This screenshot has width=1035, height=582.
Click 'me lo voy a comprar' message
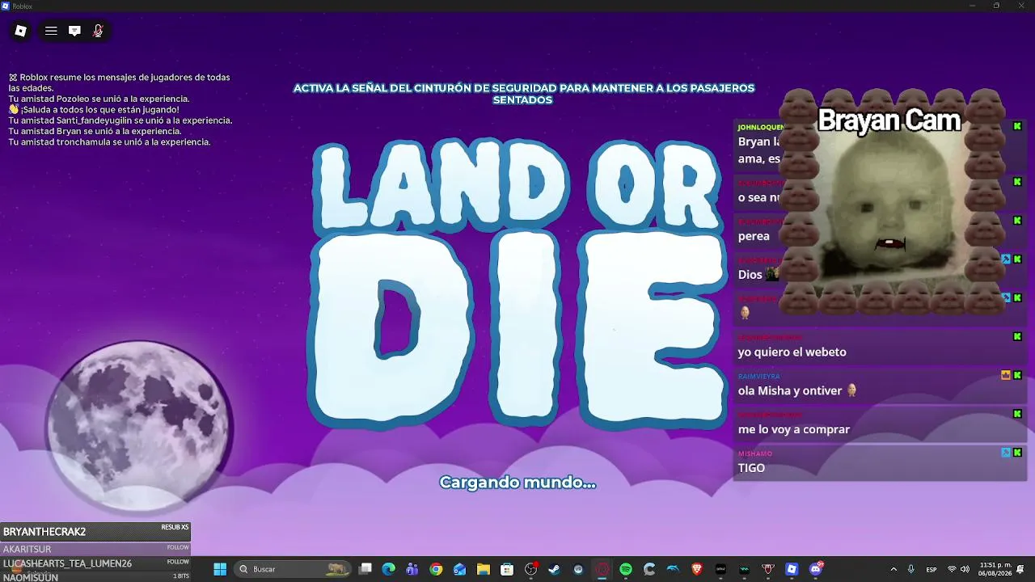point(794,429)
